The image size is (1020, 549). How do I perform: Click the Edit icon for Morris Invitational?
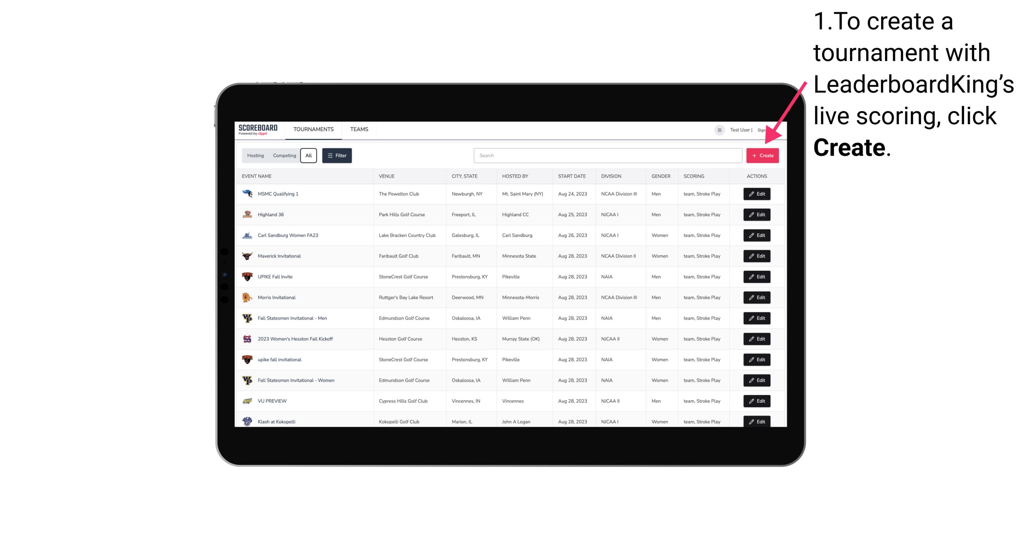point(756,297)
